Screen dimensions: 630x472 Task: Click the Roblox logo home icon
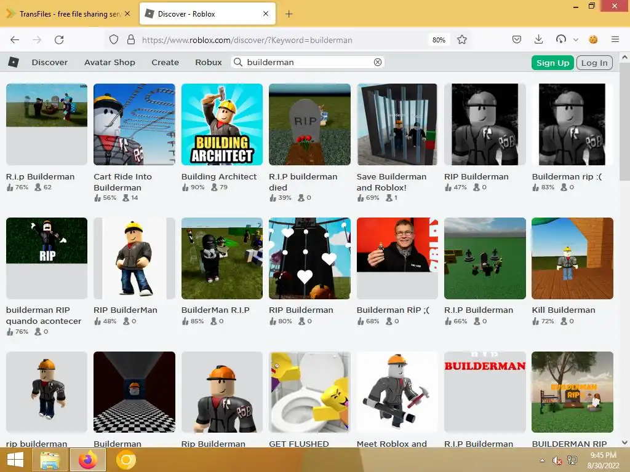[x=14, y=62]
